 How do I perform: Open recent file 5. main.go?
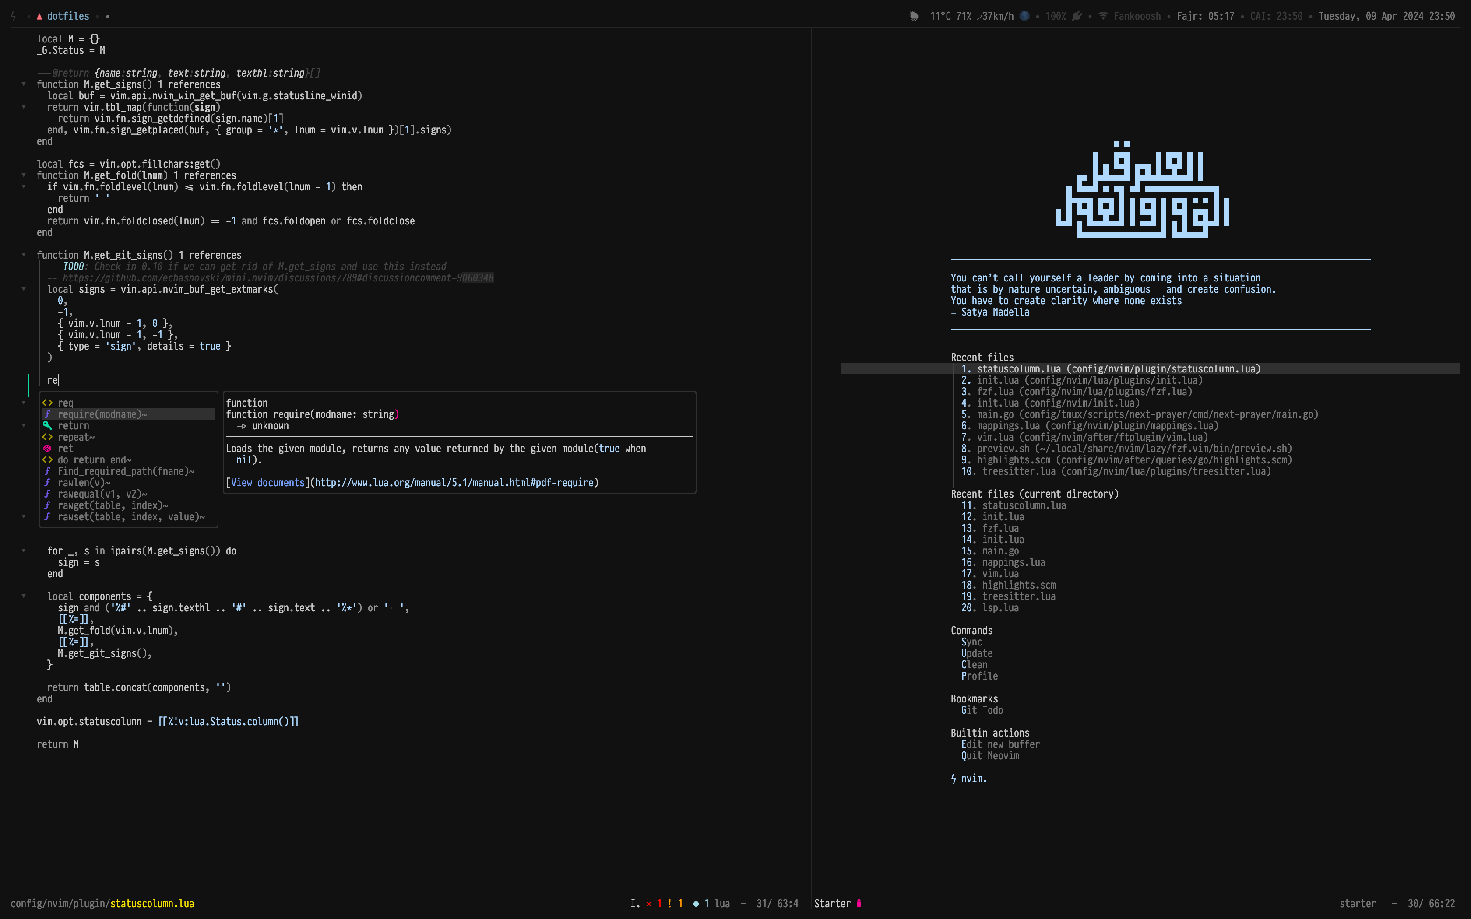[1140, 414]
